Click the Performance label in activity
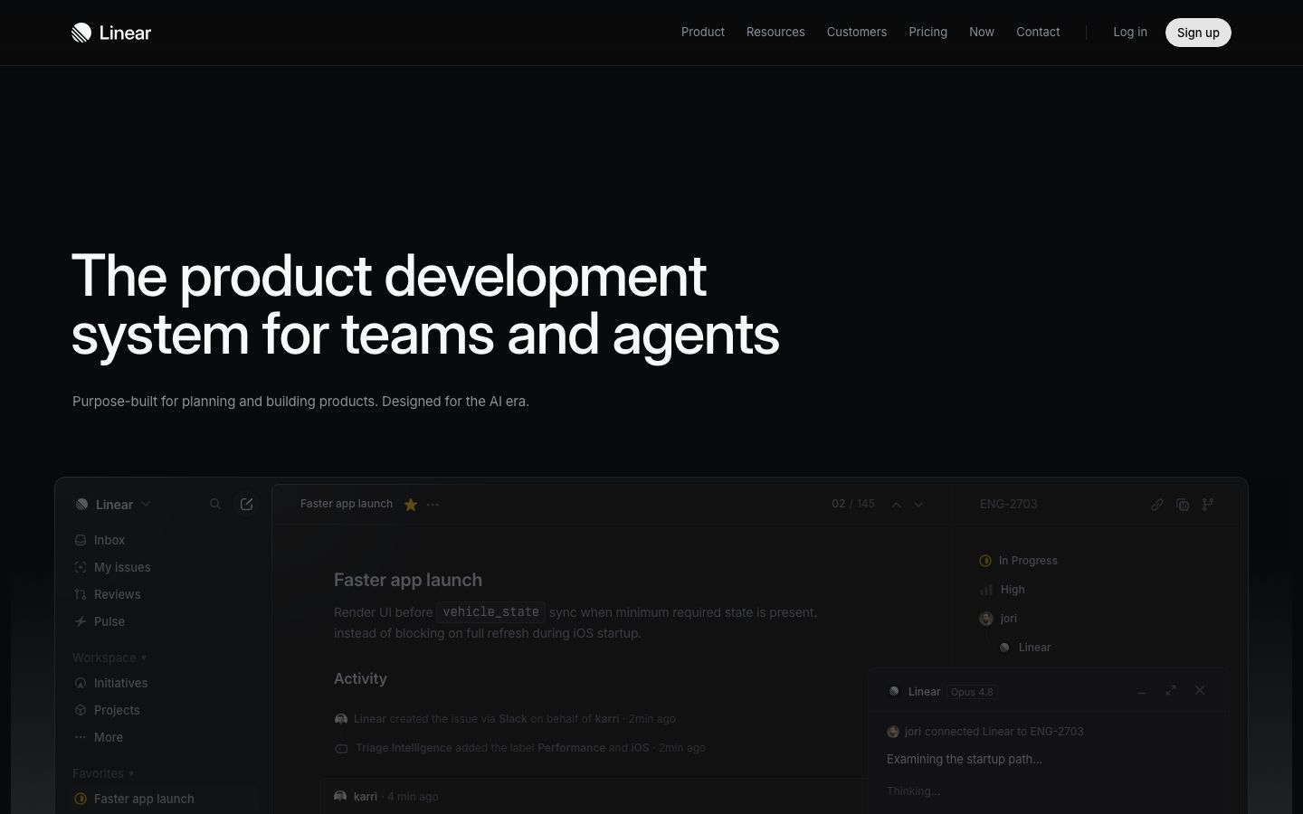This screenshot has height=814, width=1303. pyautogui.click(x=571, y=748)
